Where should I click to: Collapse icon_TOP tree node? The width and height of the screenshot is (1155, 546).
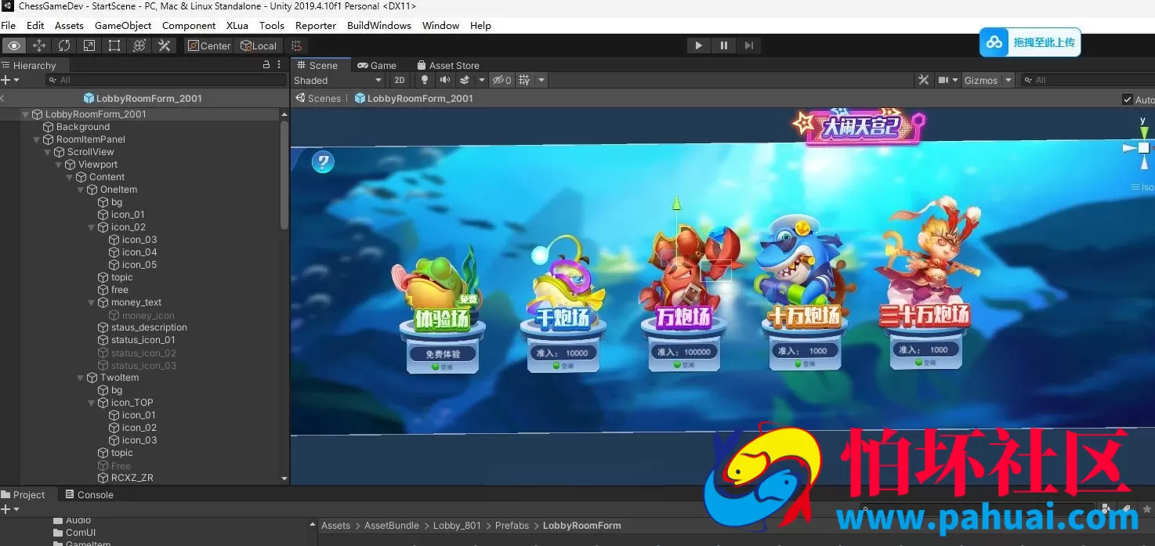pos(92,403)
